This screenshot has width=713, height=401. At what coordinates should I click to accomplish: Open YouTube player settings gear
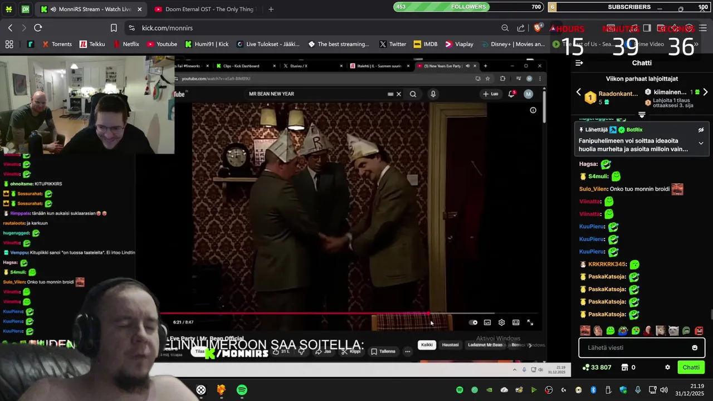click(501, 322)
